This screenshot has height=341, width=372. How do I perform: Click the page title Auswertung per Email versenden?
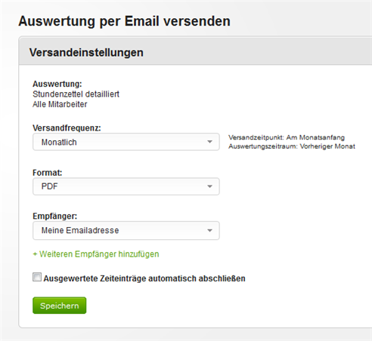tap(124, 21)
